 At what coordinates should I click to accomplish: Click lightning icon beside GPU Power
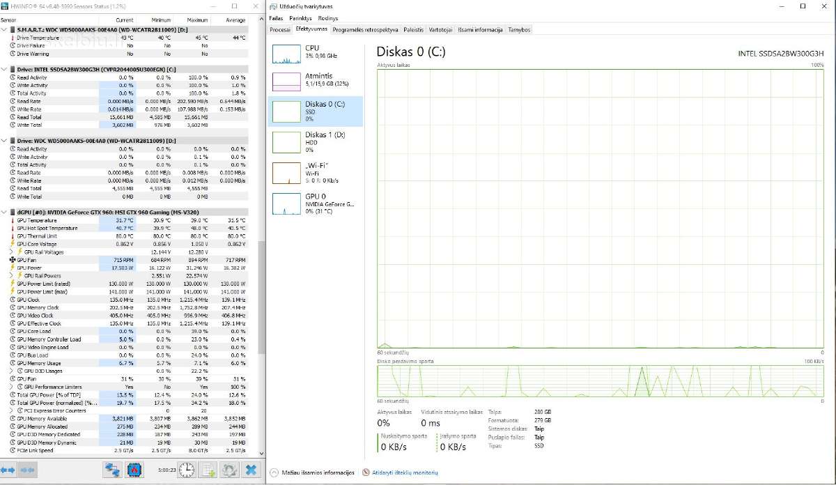(x=13, y=268)
